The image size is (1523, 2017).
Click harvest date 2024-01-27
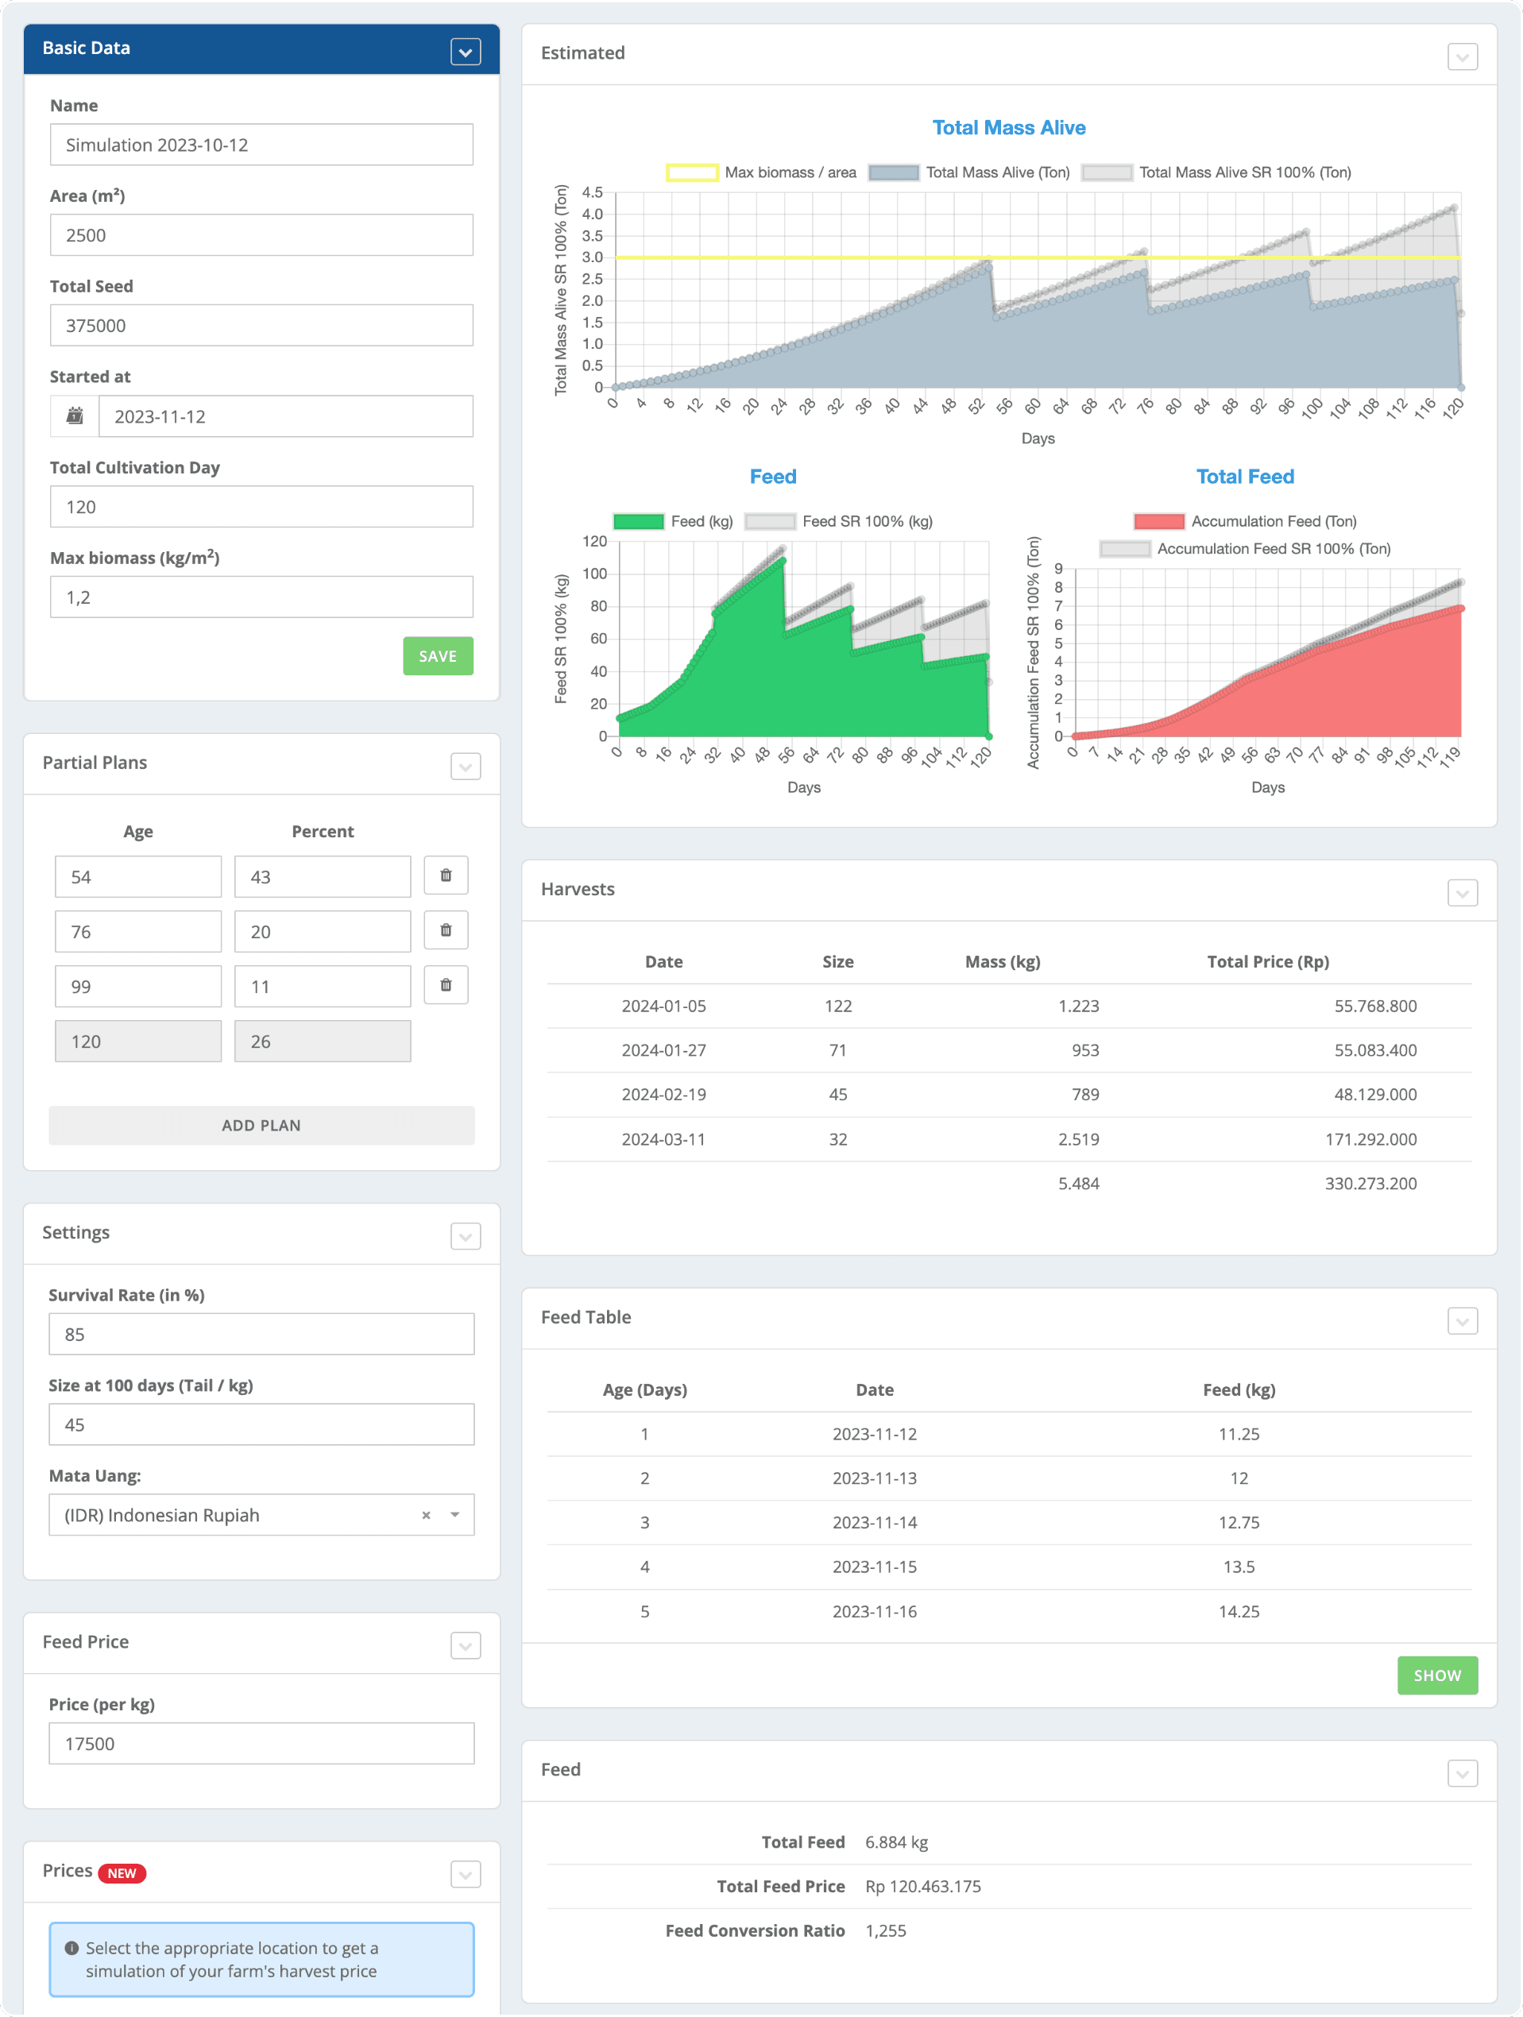point(663,1049)
